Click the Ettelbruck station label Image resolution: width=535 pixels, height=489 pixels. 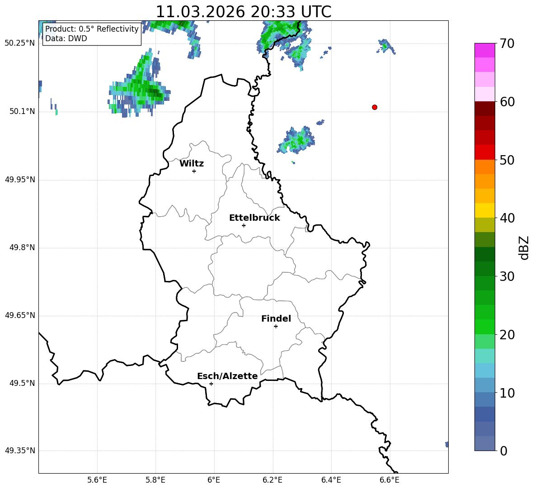pos(254,218)
